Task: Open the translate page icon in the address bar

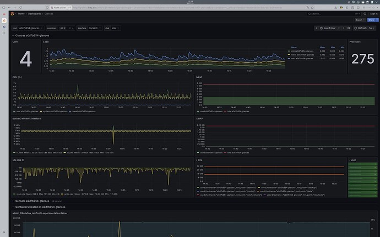Action: coord(308,8)
